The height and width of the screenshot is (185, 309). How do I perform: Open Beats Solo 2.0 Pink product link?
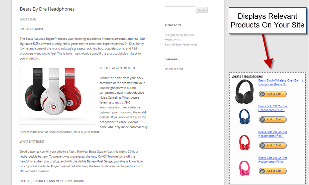(x=273, y=160)
